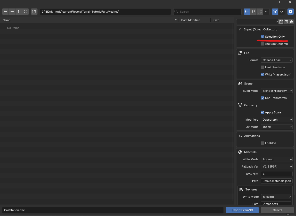Click the Geometry section header
296x216 pixels.
coord(265,105)
